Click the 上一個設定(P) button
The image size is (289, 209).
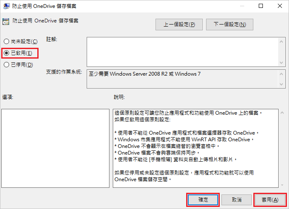[179, 25]
